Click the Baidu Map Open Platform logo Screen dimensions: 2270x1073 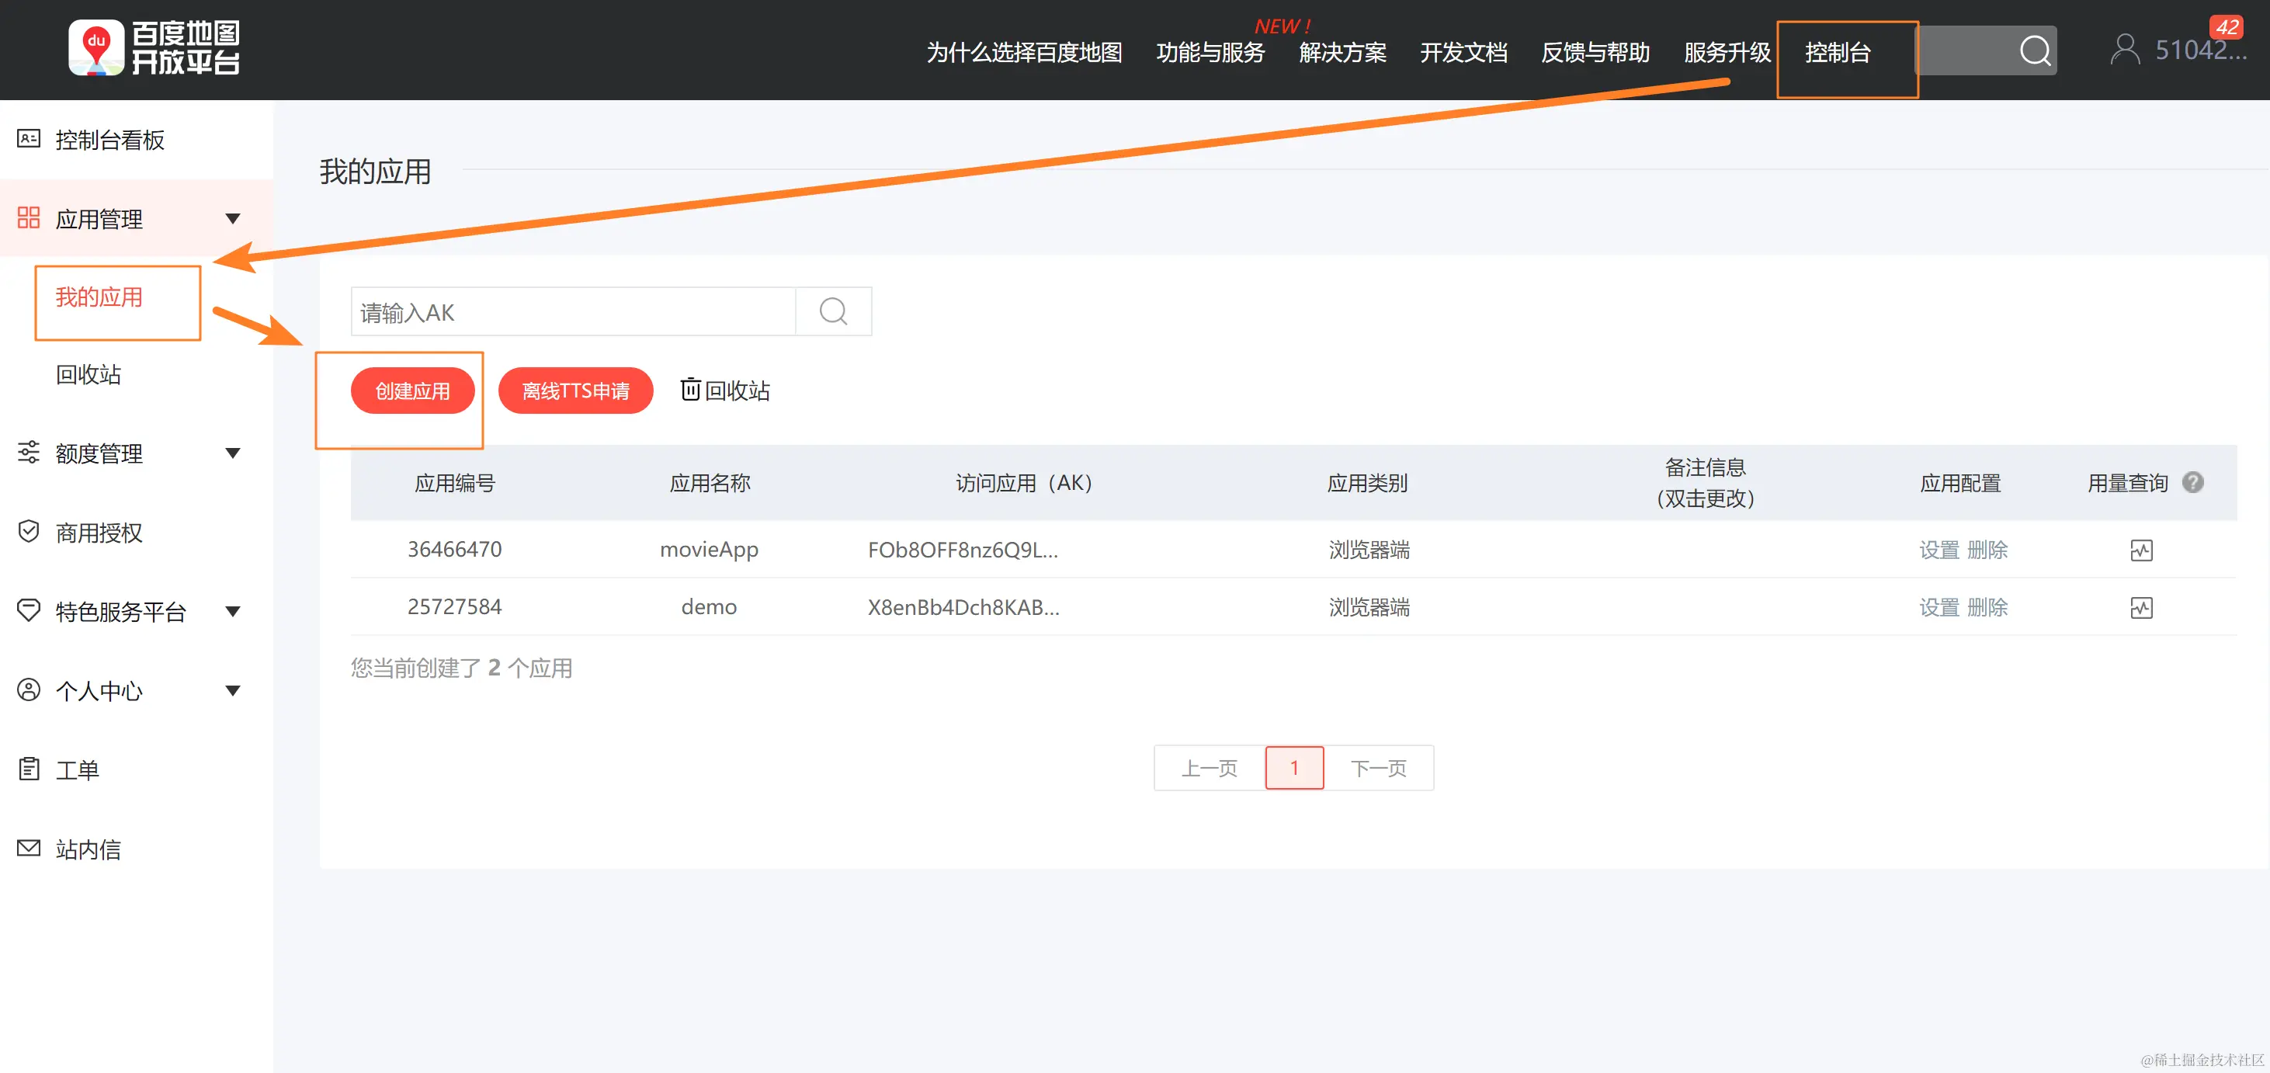[x=155, y=47]
